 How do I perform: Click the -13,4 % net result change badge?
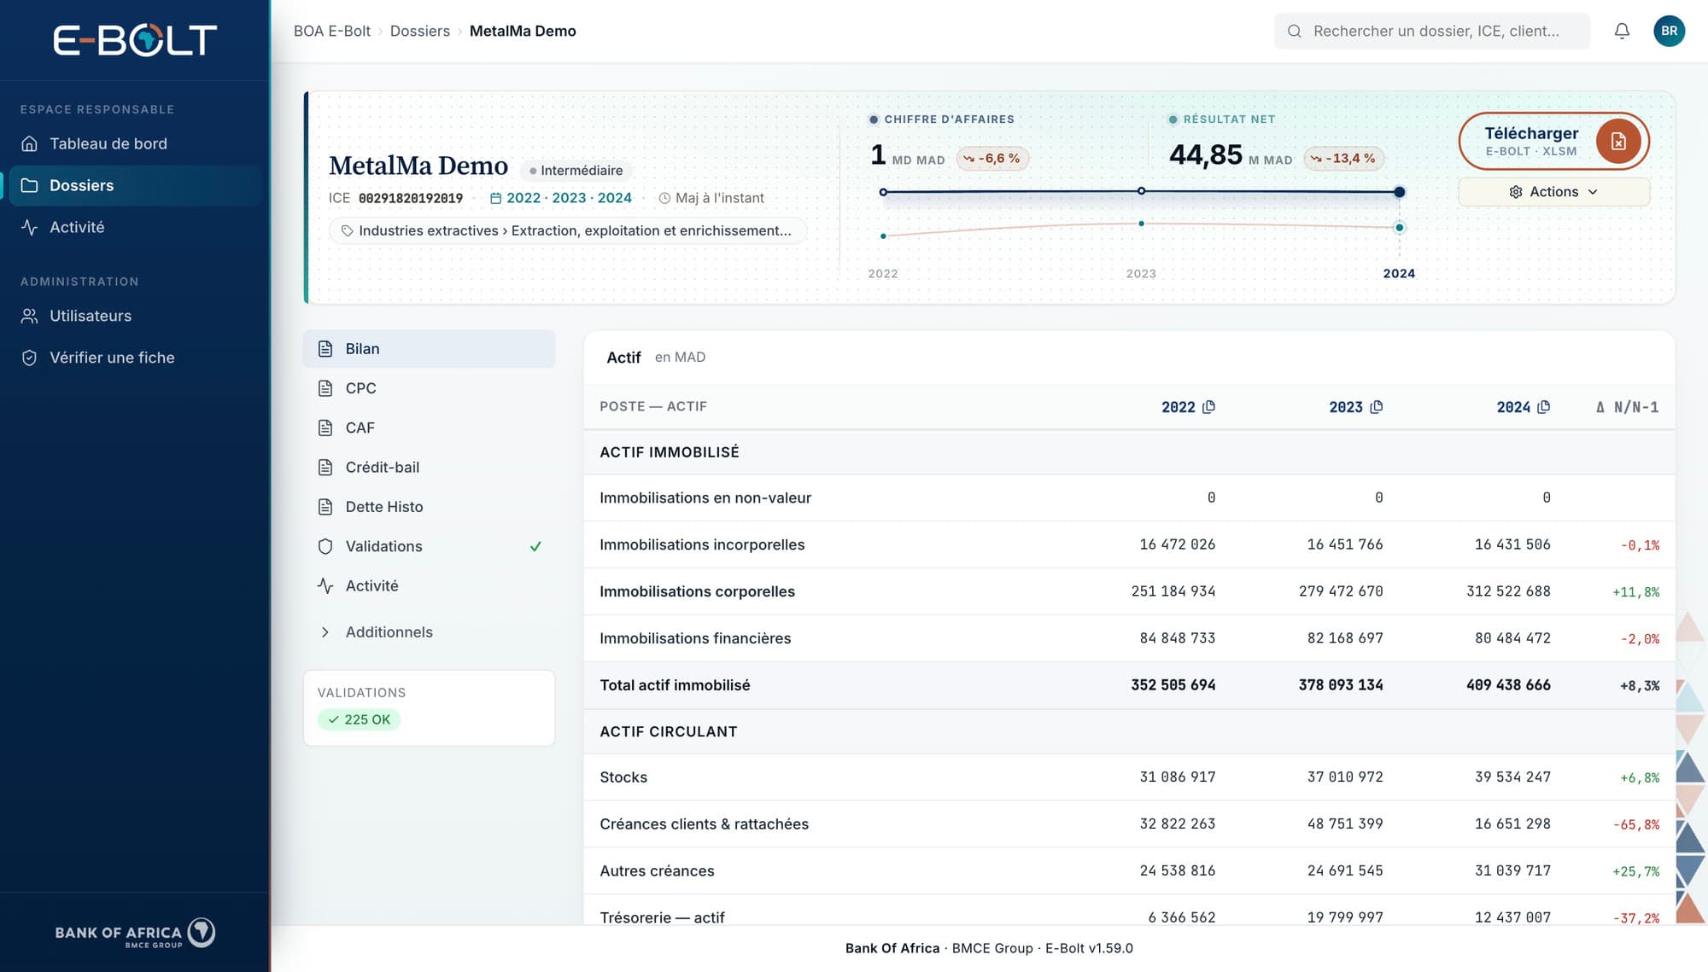(1343, 159)
